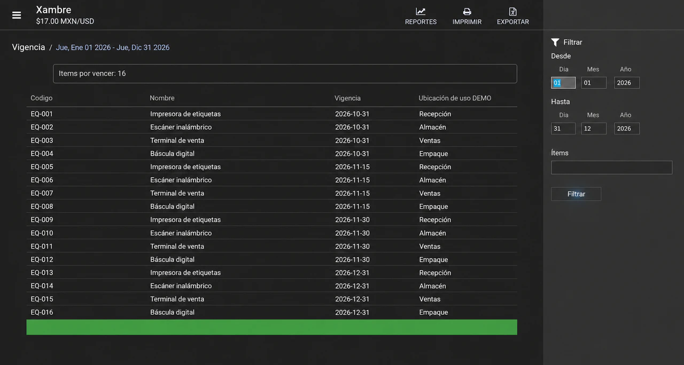Click the Filtrar button
Image resolution: width=684 pixels, height=365 pixels.
[576, 194]
